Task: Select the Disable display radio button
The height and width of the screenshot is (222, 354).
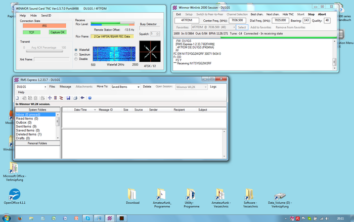Action: [x=76, y=59]
